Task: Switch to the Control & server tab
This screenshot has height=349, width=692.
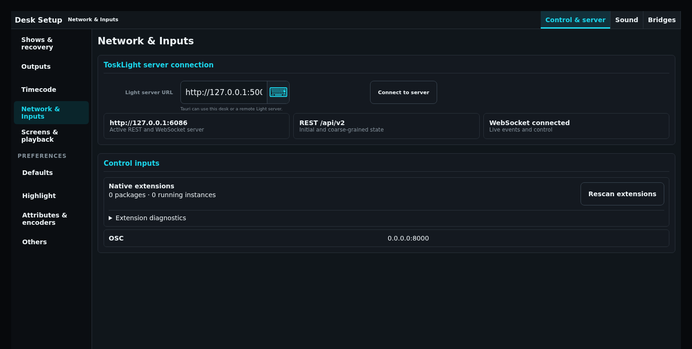Action: [575, 20]
